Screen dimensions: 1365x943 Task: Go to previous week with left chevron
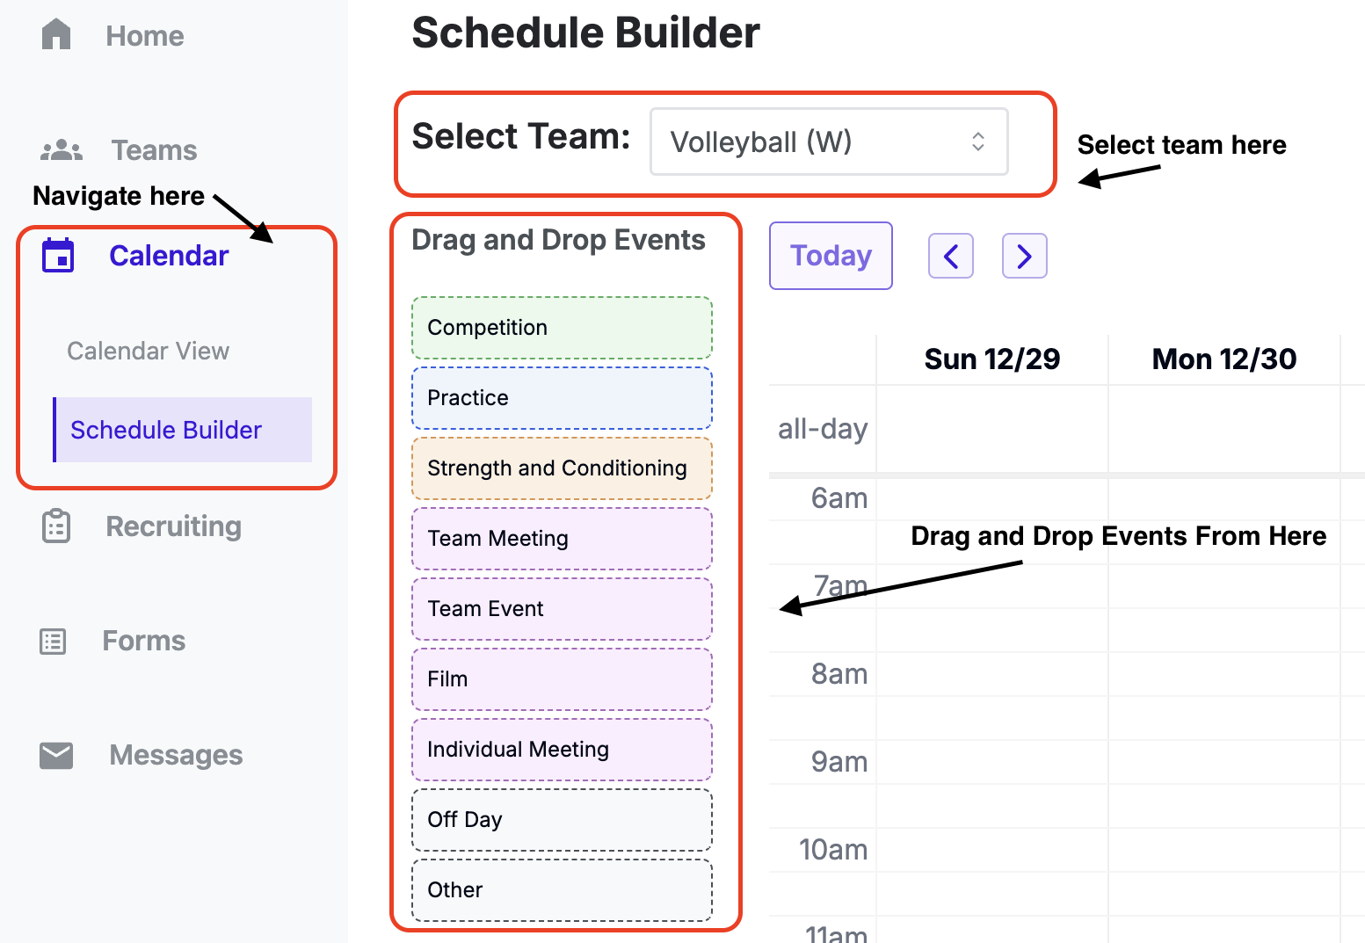(x=951, y=256)
